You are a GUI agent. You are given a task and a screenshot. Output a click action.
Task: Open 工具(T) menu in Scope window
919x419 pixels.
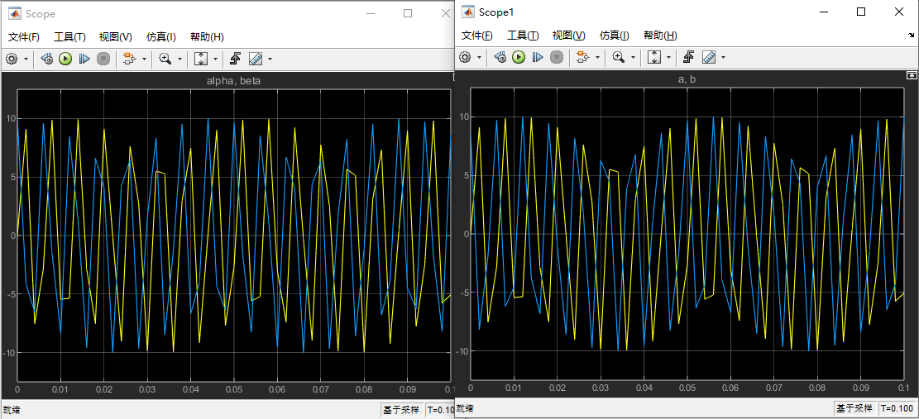[69, 37]
